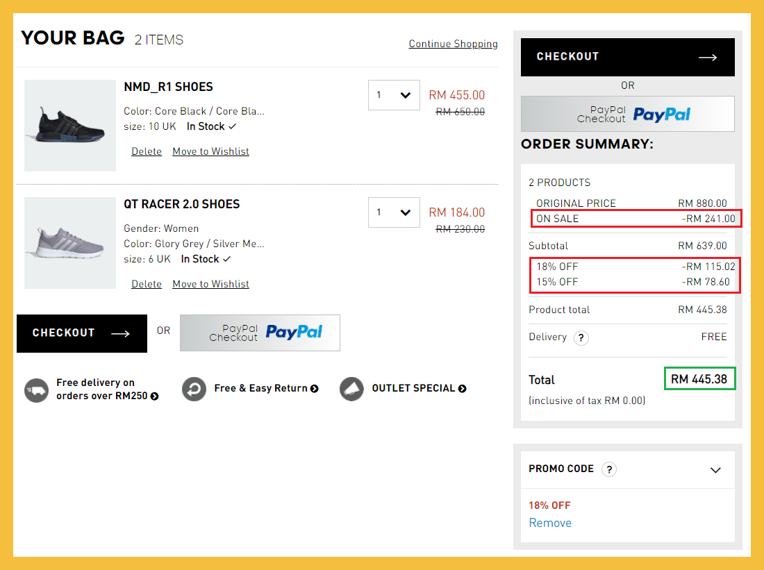Screen dimensions: 764x570
Task: Open quantity dropdown for NMD_R1 Shoes
Action: pyautogui.click(x=394, y=95)
